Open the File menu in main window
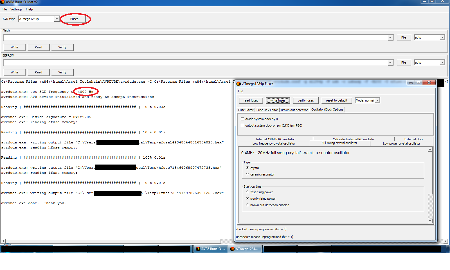This screenshot has width=450, height=270. [4, 9]
